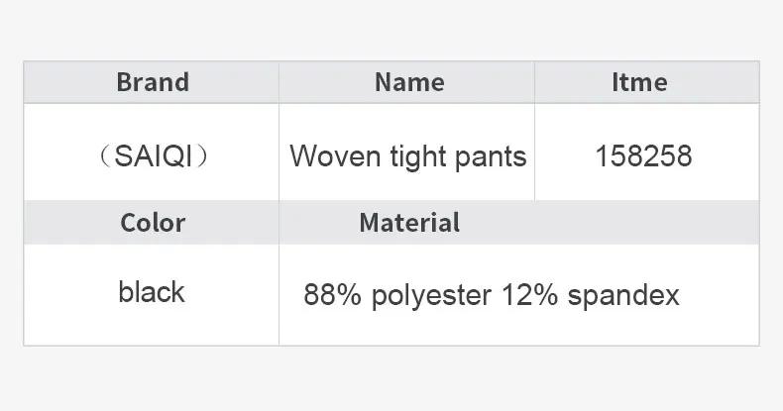Click the Color header label
Screen dimensions: 783x411
[x=153, y=223]
